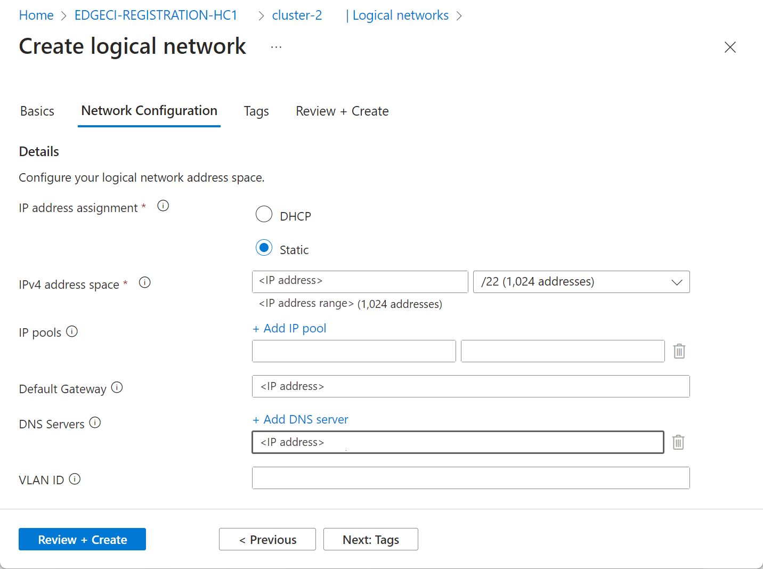Click the IP pools info icon
This screenshot has height=569, width=763.
pyautogui.click(x=72, y=332)
